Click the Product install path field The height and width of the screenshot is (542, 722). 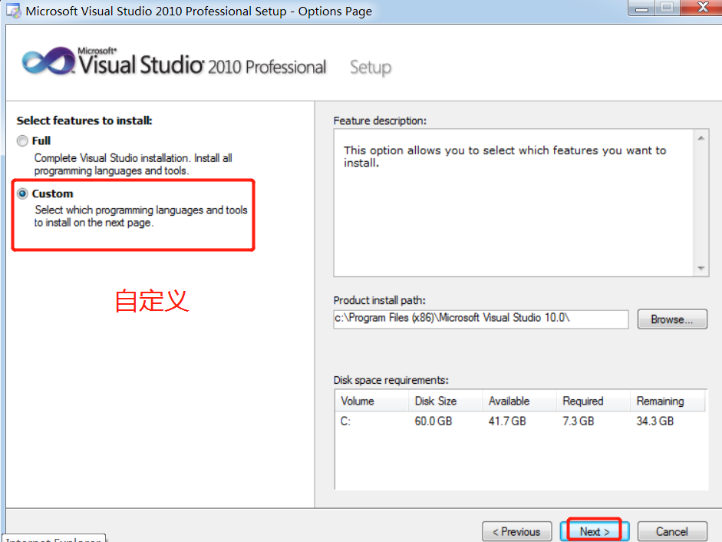tap(480, 319)
